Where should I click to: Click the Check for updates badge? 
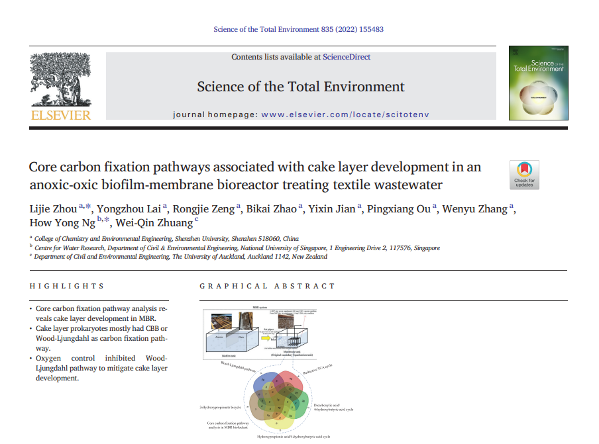coord(524,175)
